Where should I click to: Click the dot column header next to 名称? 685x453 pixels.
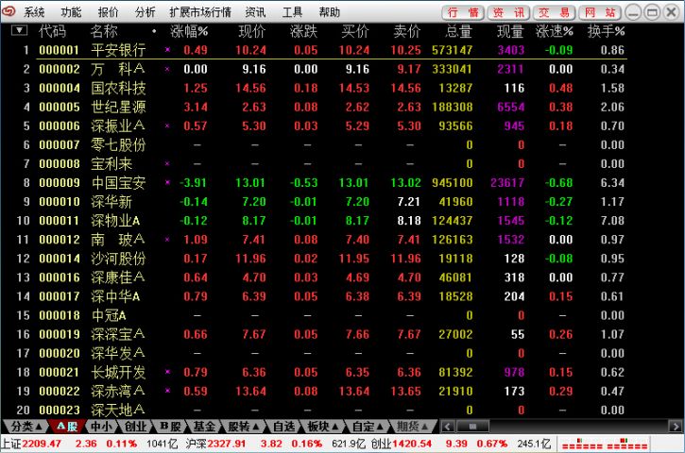154,31
